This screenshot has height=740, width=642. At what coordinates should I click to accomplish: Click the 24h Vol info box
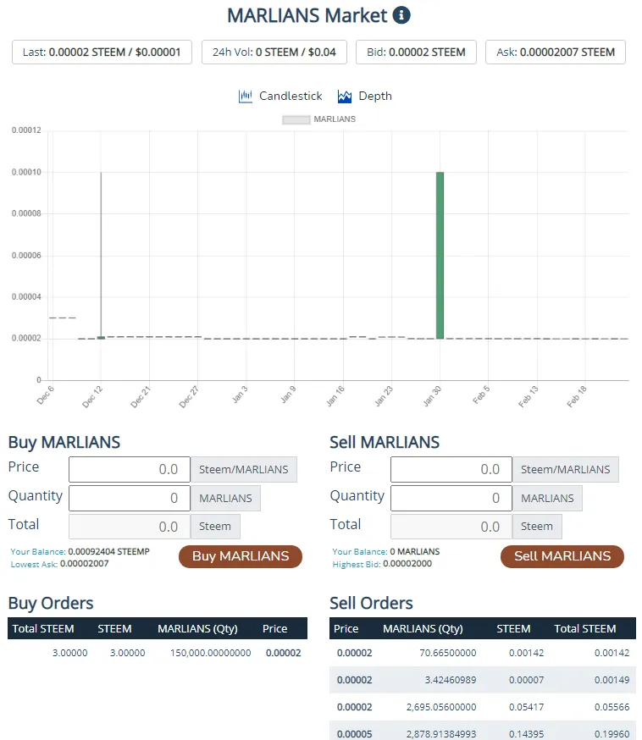pos(274,52)
